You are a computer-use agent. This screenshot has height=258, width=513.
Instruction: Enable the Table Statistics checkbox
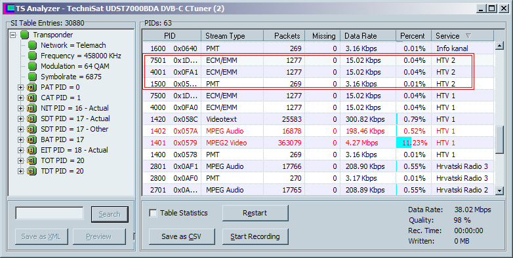pos(153,213)
